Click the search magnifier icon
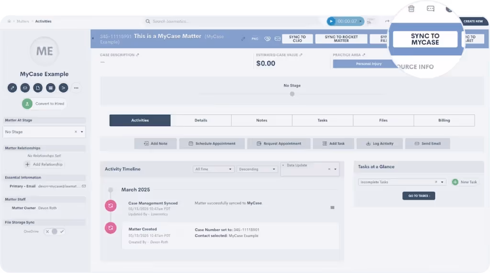Image resolution: width=490 pixels, height=273 pixels. coord(148,21)
